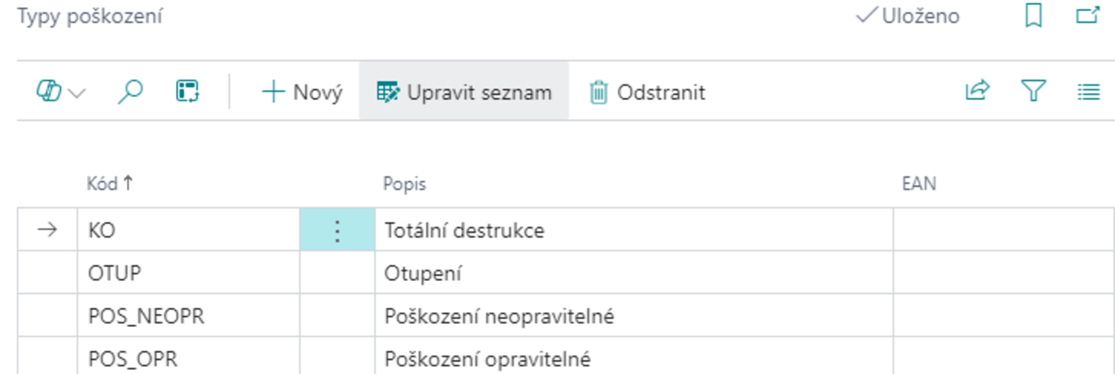Click the EAN cell of KO row
The width and height of the screenshot is (1115, 374).
pos(1002,231)
